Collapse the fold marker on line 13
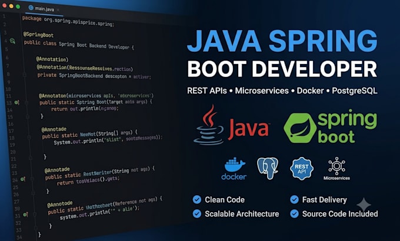This screenshot has height=241, width=400. click(26, 102)
